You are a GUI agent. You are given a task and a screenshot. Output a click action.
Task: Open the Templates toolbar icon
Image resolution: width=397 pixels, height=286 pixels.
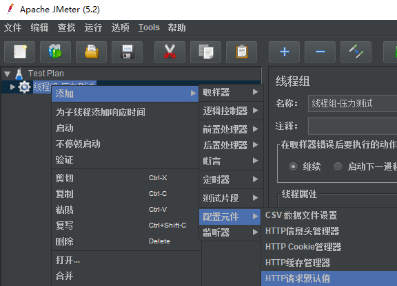[x=55, y=52]
